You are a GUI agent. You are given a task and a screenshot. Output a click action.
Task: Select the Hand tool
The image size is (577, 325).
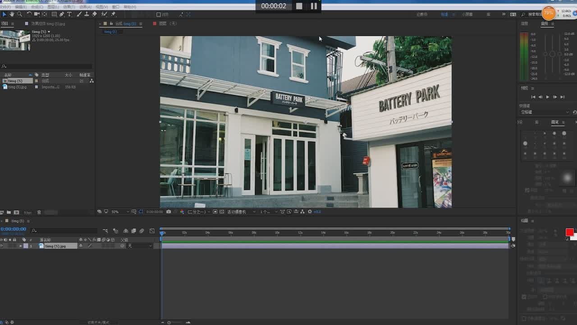point(12,14)
